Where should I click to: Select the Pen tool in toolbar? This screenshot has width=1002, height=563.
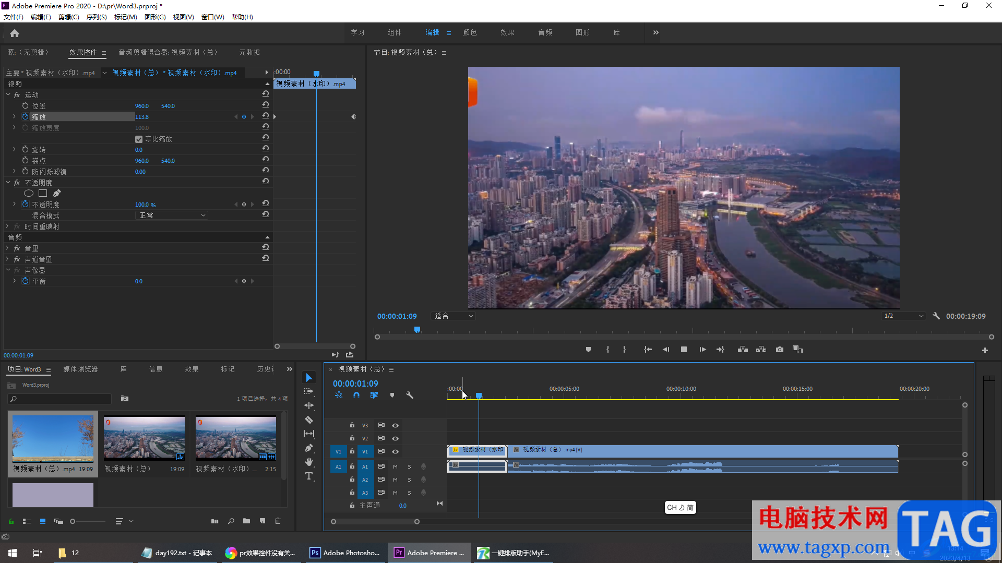click(x=309, y=448)
